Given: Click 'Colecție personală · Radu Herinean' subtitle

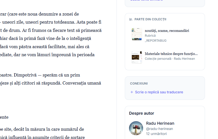Looking at the screenshot, I should (x=170, y=59).
